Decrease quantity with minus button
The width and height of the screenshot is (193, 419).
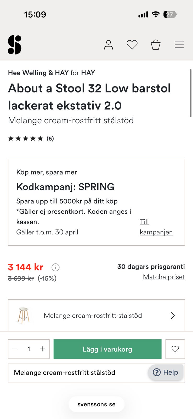[x=15, y=349]
